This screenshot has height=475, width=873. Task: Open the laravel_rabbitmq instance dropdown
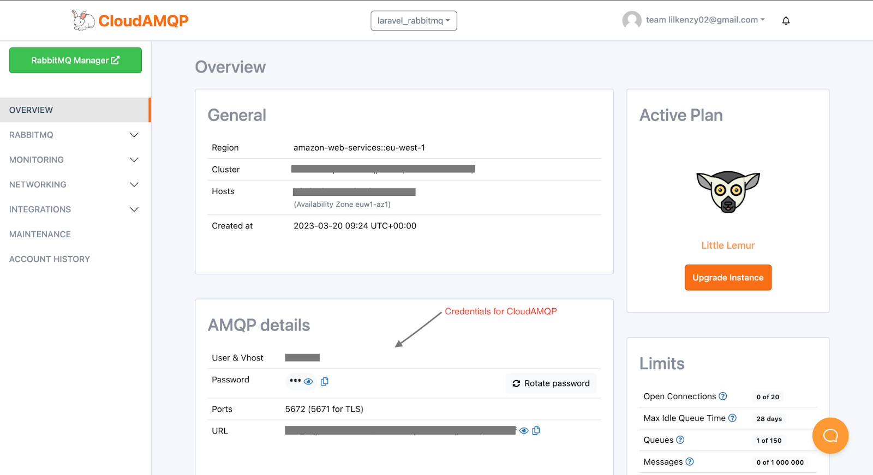(414, 21)
